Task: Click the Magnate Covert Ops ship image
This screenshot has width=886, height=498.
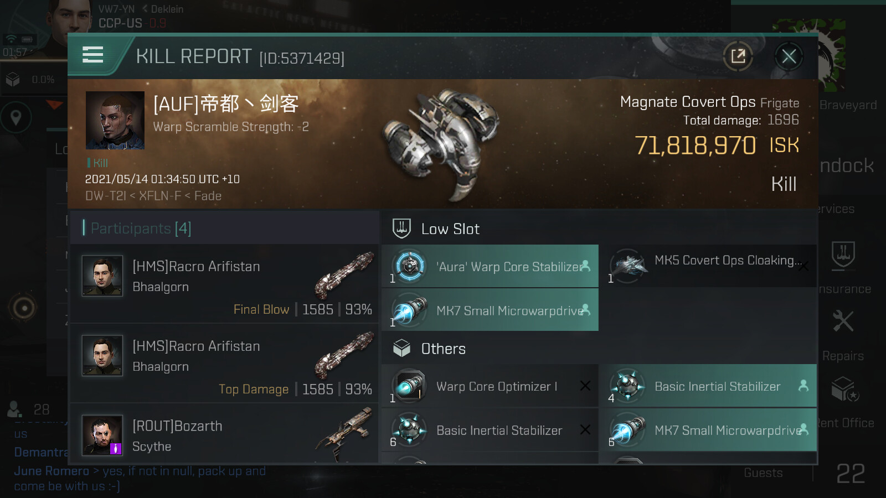Action: pyautogui.click(x=441, y=142)
